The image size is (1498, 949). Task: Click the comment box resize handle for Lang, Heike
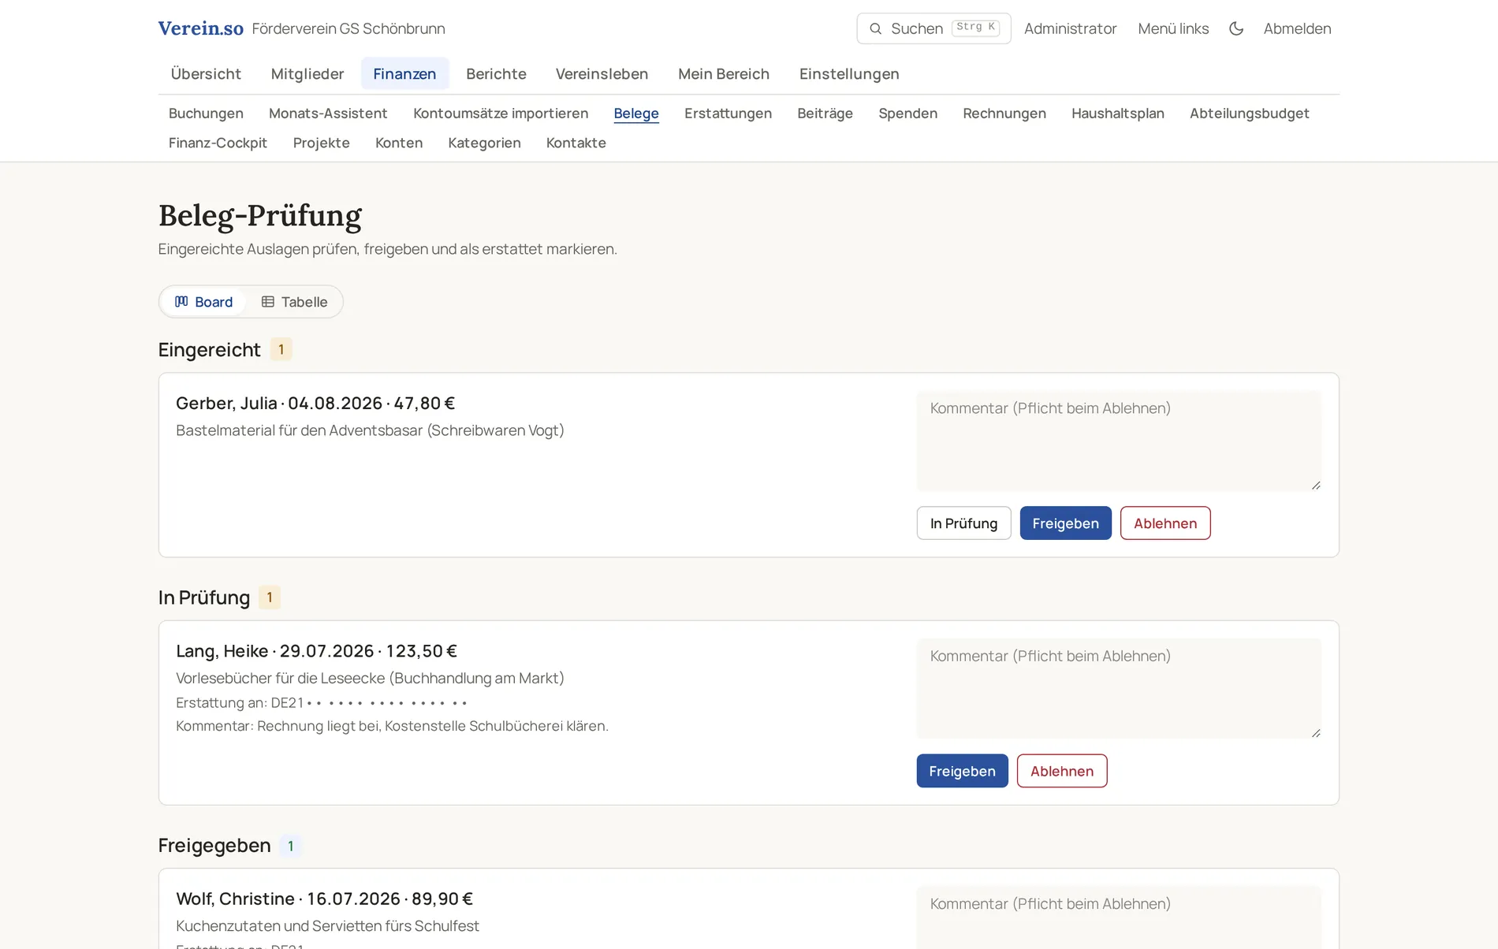point(1316,733)
